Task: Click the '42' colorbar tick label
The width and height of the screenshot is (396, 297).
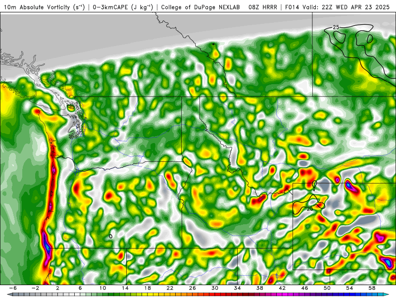Action: [282, 288]
